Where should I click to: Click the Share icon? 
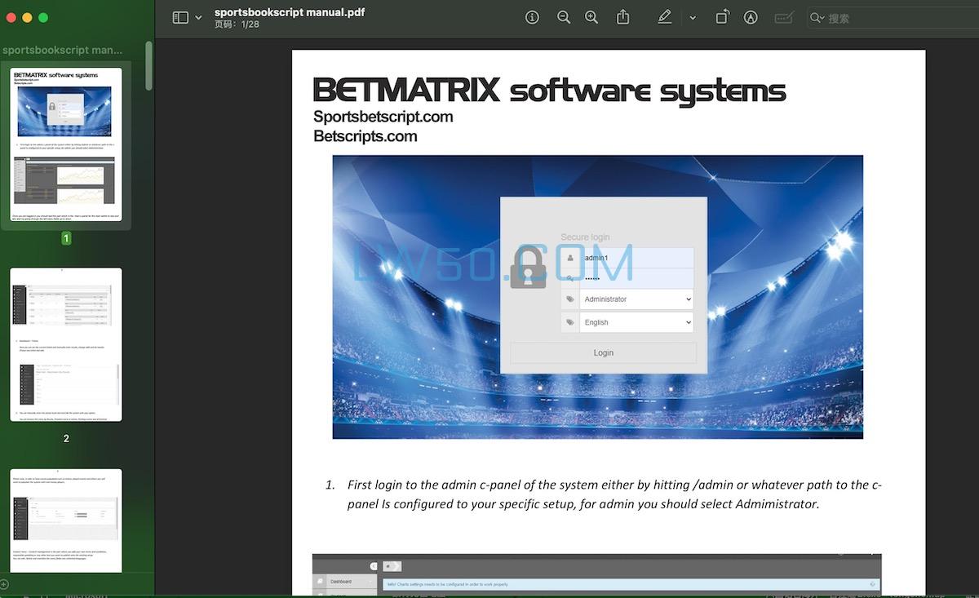(623, 17)
